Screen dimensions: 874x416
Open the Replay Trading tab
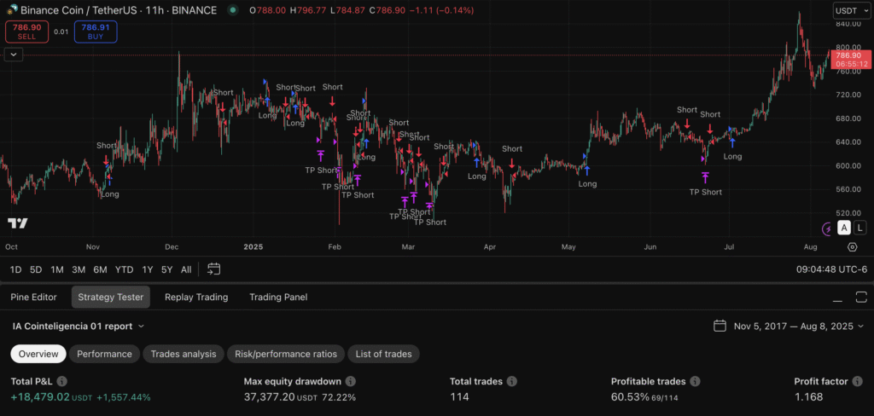coord(196,297)
